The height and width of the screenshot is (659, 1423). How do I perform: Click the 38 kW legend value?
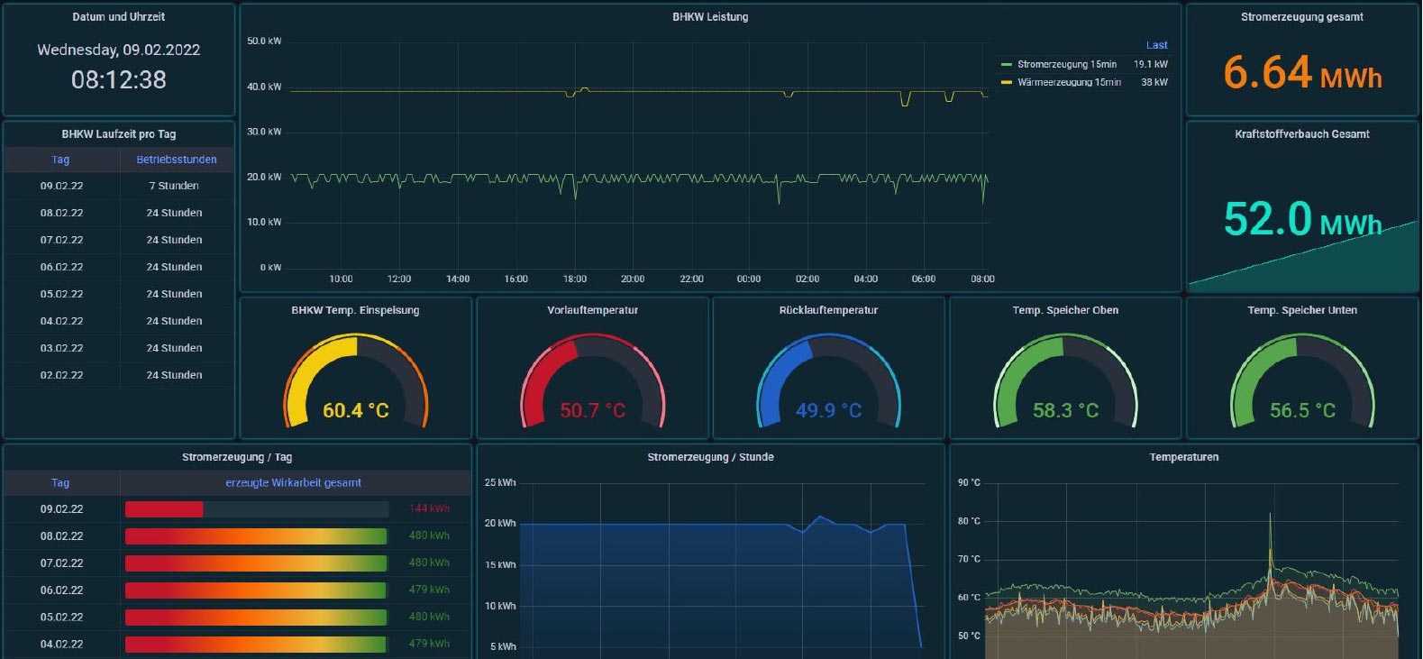1154,82
